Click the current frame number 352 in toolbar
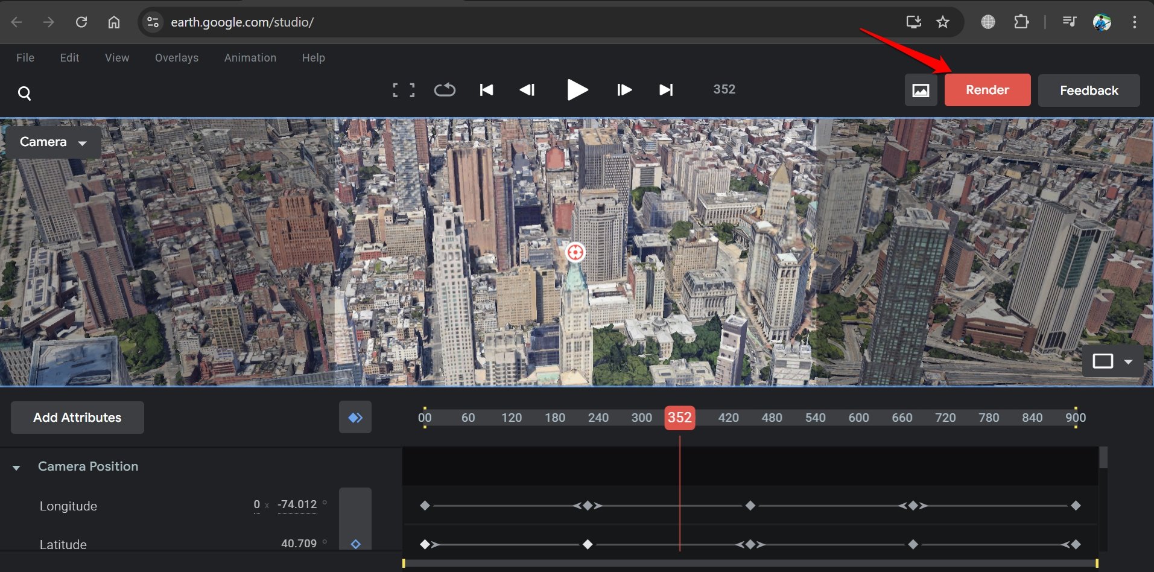The image size is (1154, 572). [724, 89]
